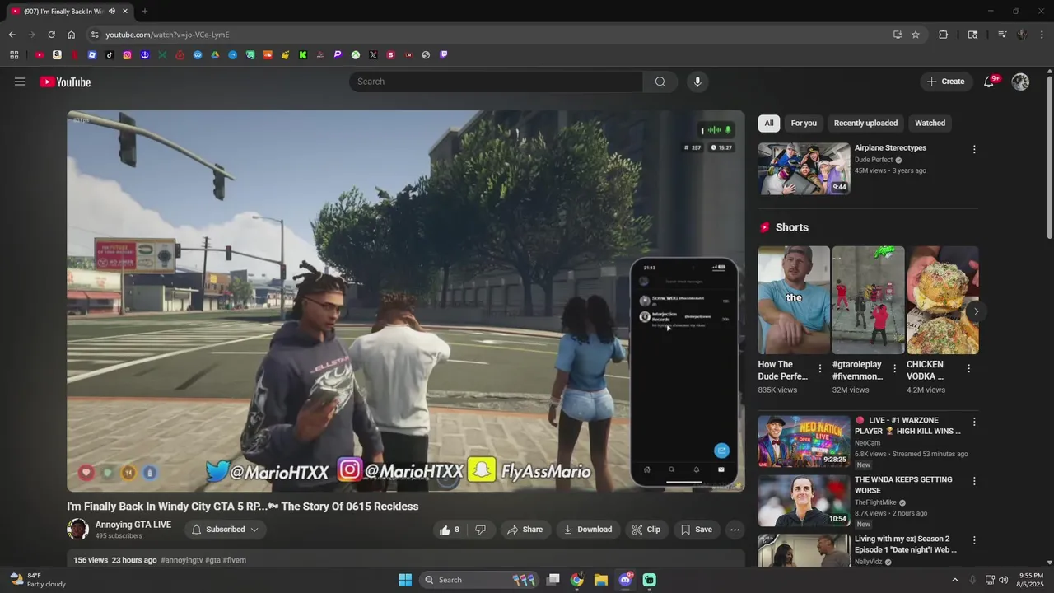
Task: Open options for THE WNBA KEEPS GETTING WORSE
Action: click(974, 481)
